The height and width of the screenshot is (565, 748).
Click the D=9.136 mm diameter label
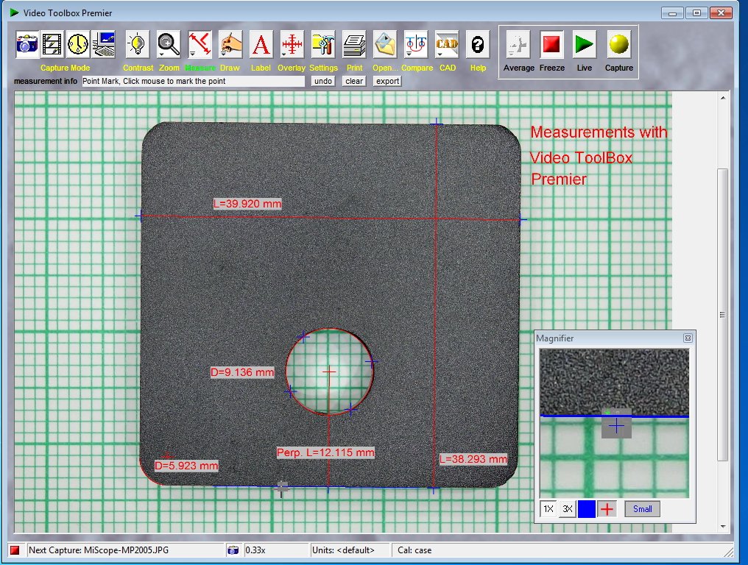(x=242, y=372)
